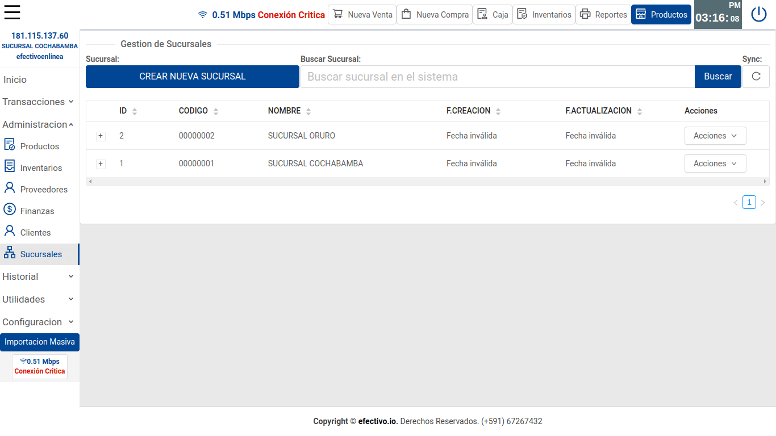Expand the Utilidades menu
Viewport: 776px width, 436px height.
(x=40, y=299)
